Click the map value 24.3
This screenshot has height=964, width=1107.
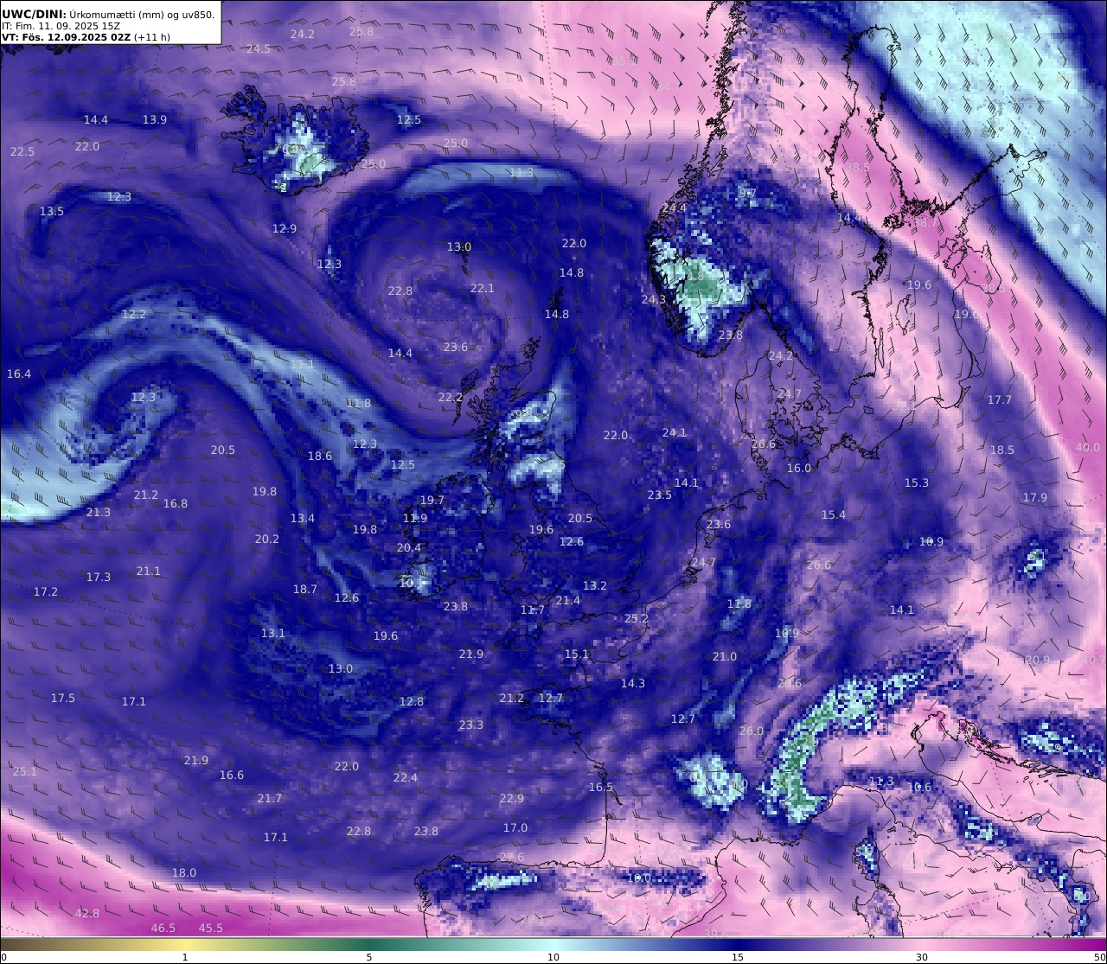[x=653, y=300]
